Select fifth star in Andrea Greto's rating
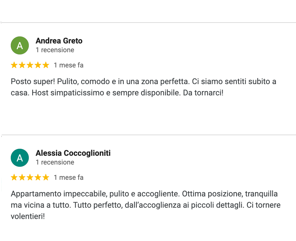Screen dimensions: 296x241 click(46, 65)
